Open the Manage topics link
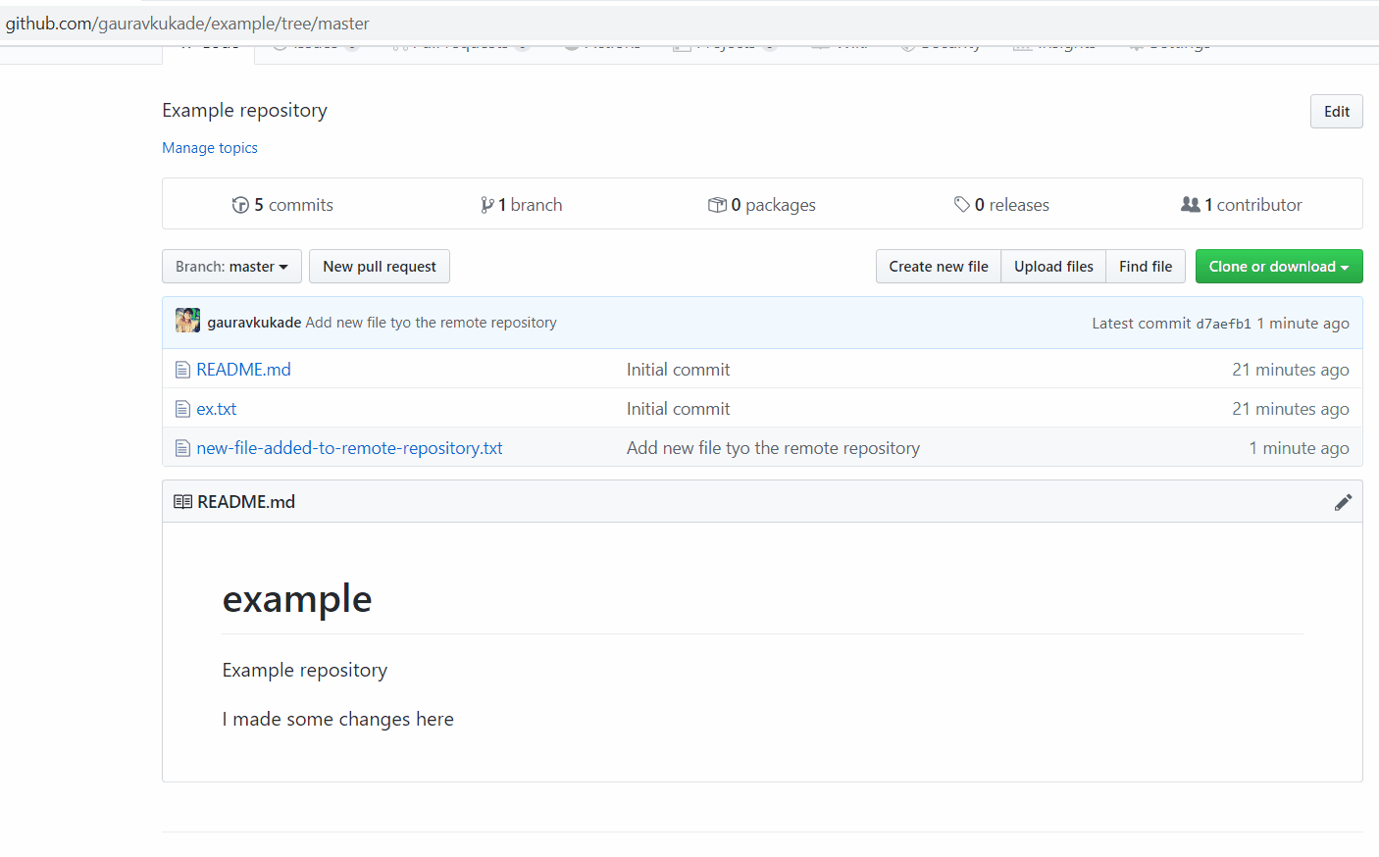1379x857 pixels. point(210,148)
